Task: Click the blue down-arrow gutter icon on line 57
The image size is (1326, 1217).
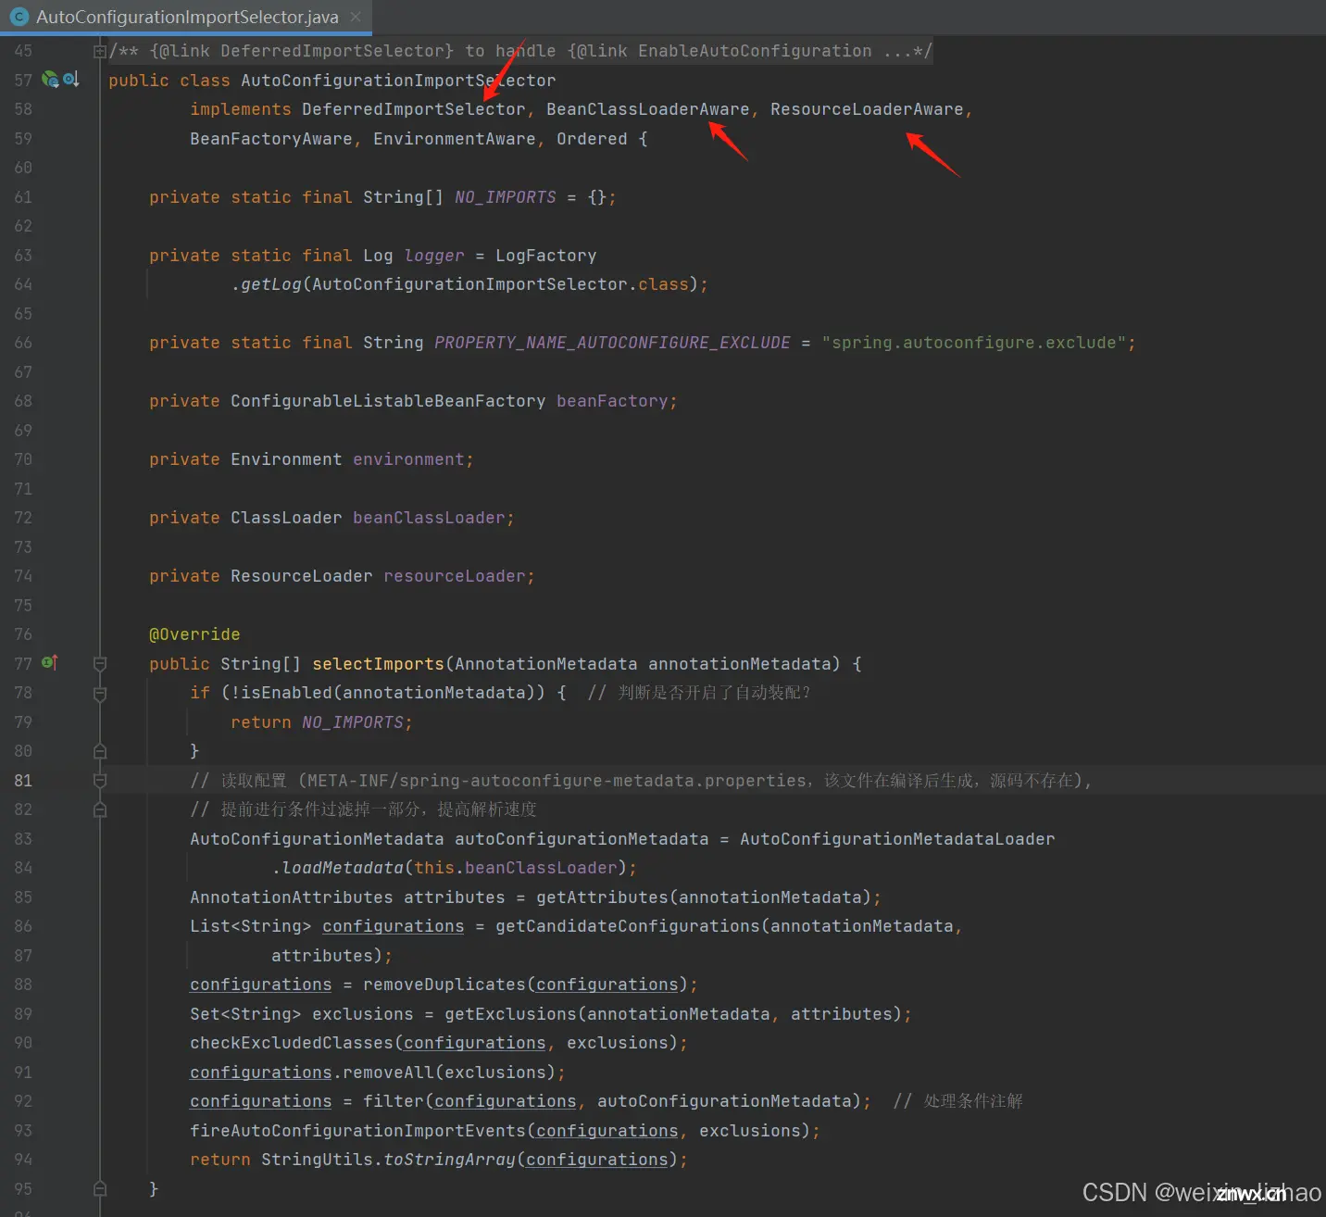Action: (70, 80)
